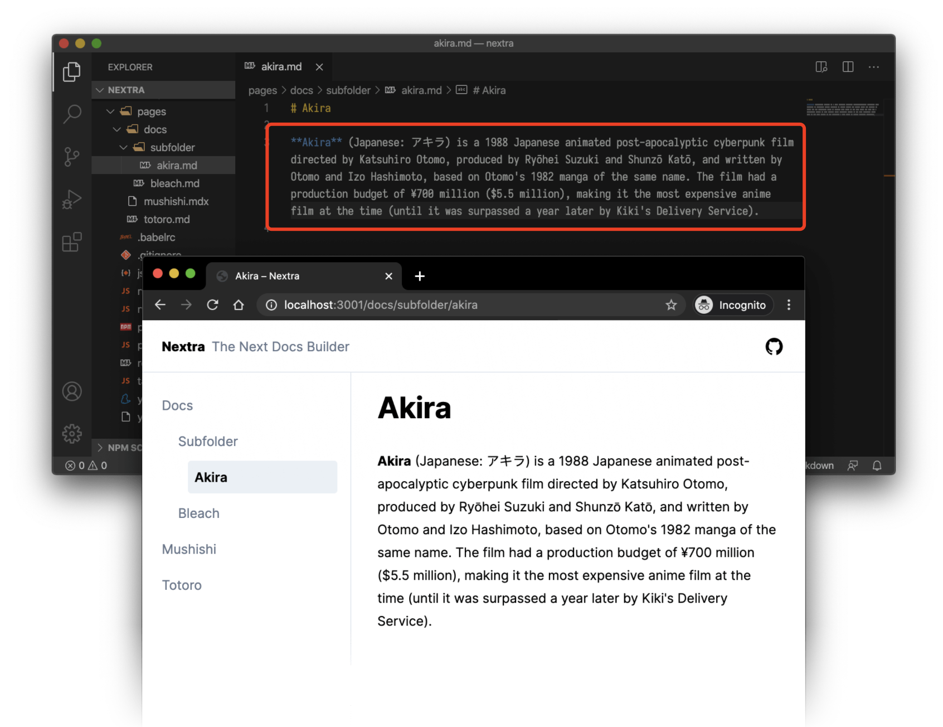Image resolution: width=943 pixels, height=727 pixels.
Task: Reload the browser page
Action: (x=212, y=305)
